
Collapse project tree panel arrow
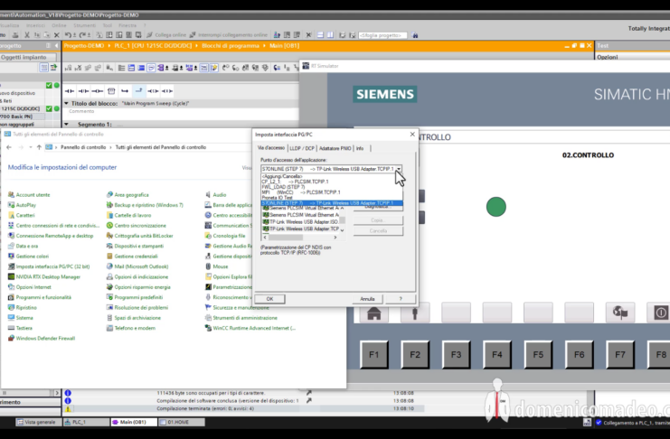click(56, 46)
